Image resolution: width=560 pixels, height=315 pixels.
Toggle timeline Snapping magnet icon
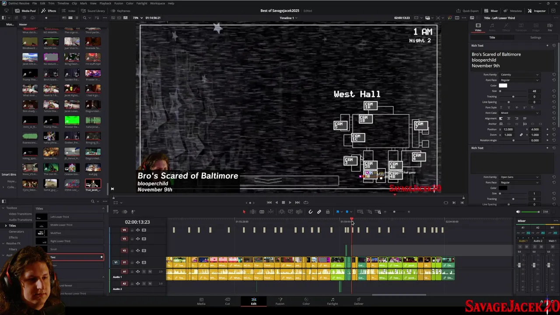point(310,212)
